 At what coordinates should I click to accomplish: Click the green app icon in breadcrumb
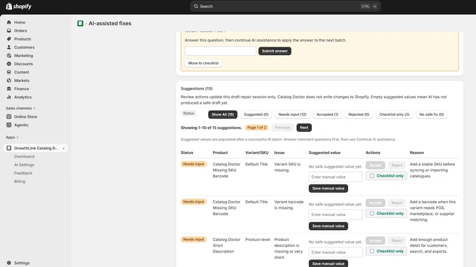pyautogui.click(x=80, y=23)
